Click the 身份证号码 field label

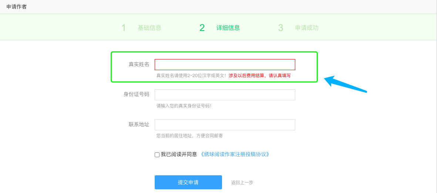coord(136,94)
